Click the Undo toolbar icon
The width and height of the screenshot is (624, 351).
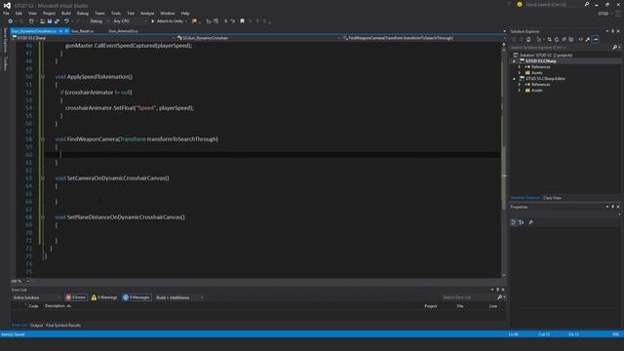tap(66, 21)
